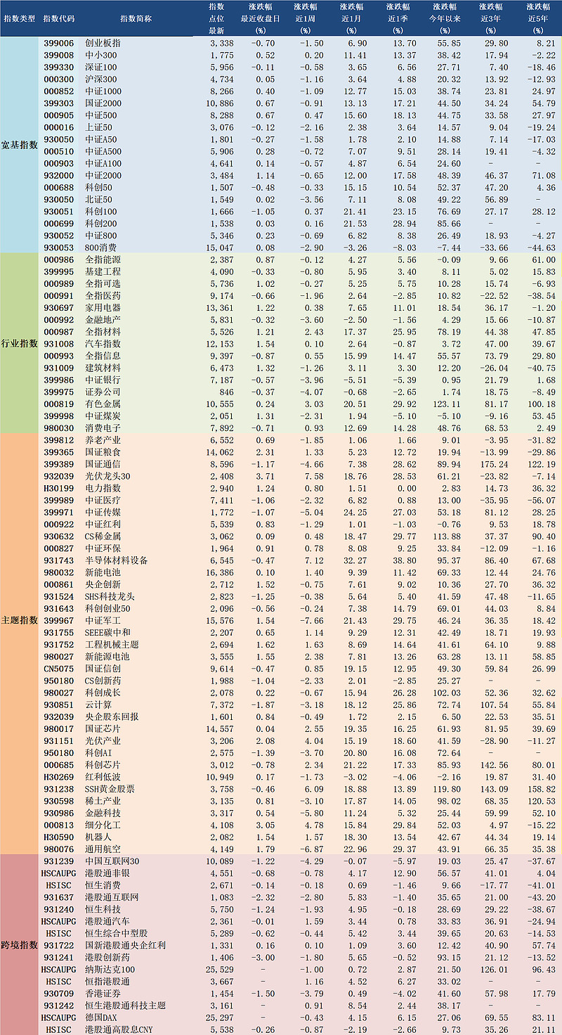The width and height of the screenshot is (562, 1035).
Task: Click index code 399975 for 证券公司
Action: (x=59, y=392)
